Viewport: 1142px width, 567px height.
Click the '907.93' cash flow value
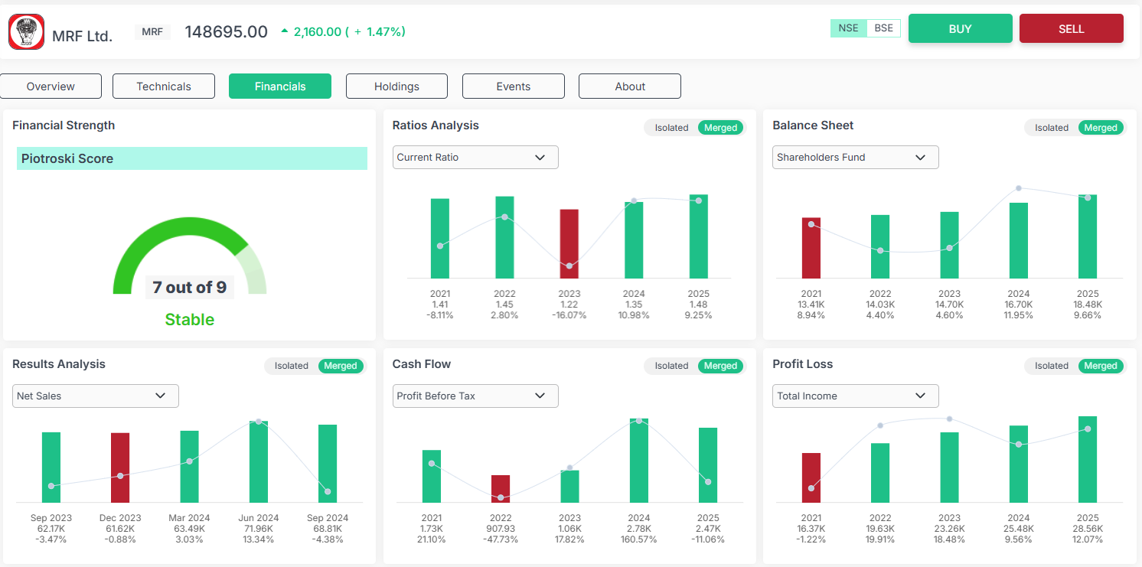[x=501, y=529]
